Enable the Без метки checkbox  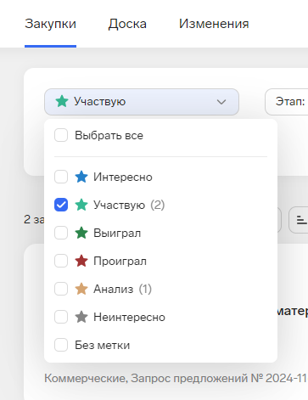(x=61, y=345)
